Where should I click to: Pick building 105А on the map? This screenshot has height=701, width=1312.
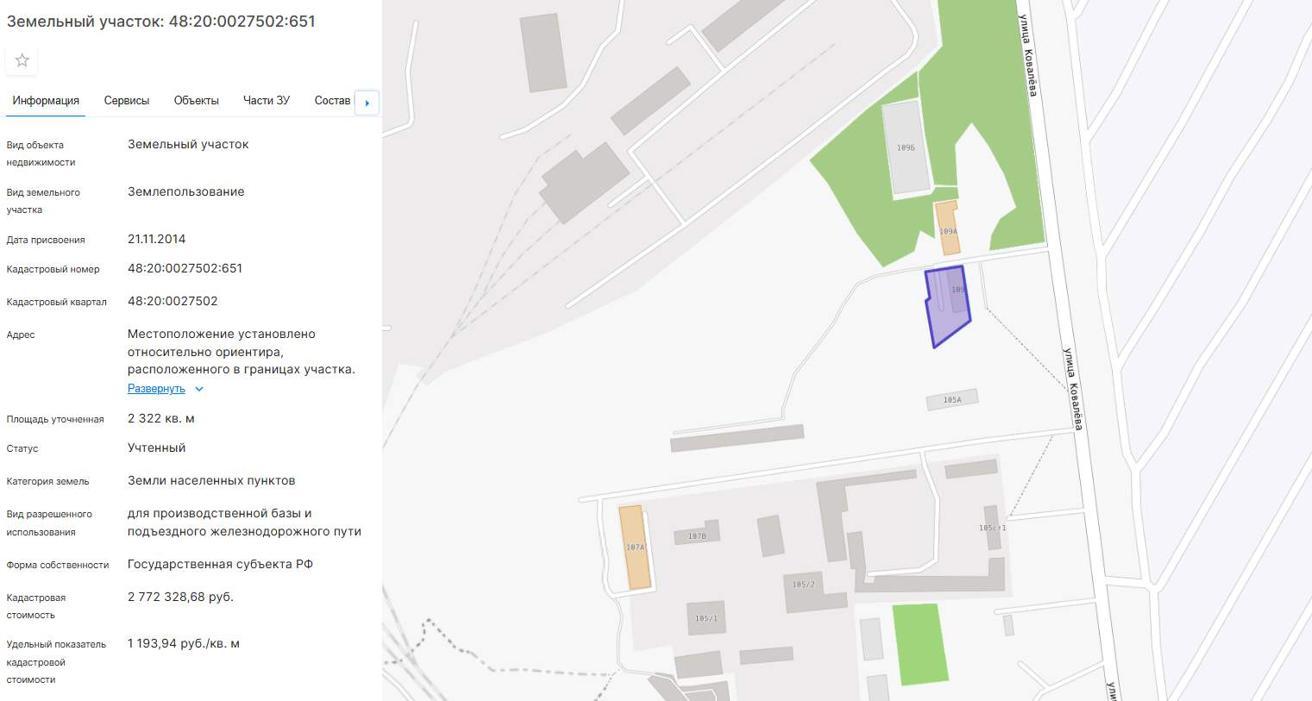[952, 399]
